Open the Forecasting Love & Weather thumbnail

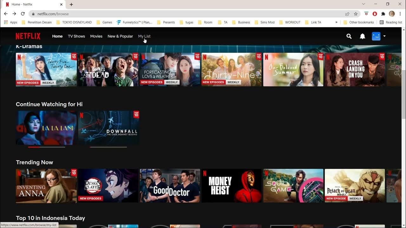170,70
